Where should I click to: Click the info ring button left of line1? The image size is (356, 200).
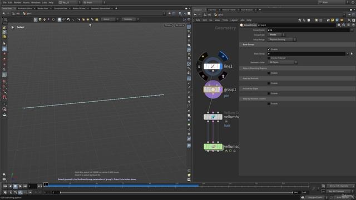pyautogui.click(x=199, y=66)
